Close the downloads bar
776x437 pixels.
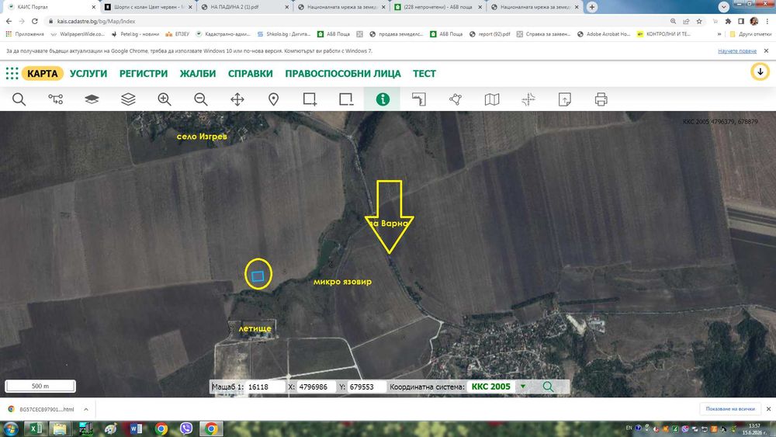pos(768,409)
